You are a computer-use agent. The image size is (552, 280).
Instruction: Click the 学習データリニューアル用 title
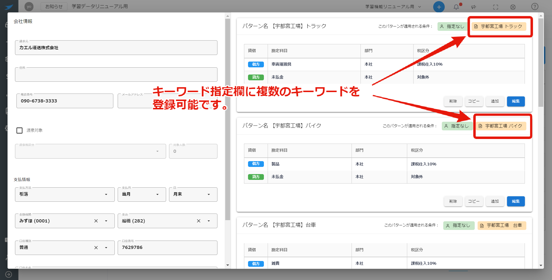coord(100,6)
